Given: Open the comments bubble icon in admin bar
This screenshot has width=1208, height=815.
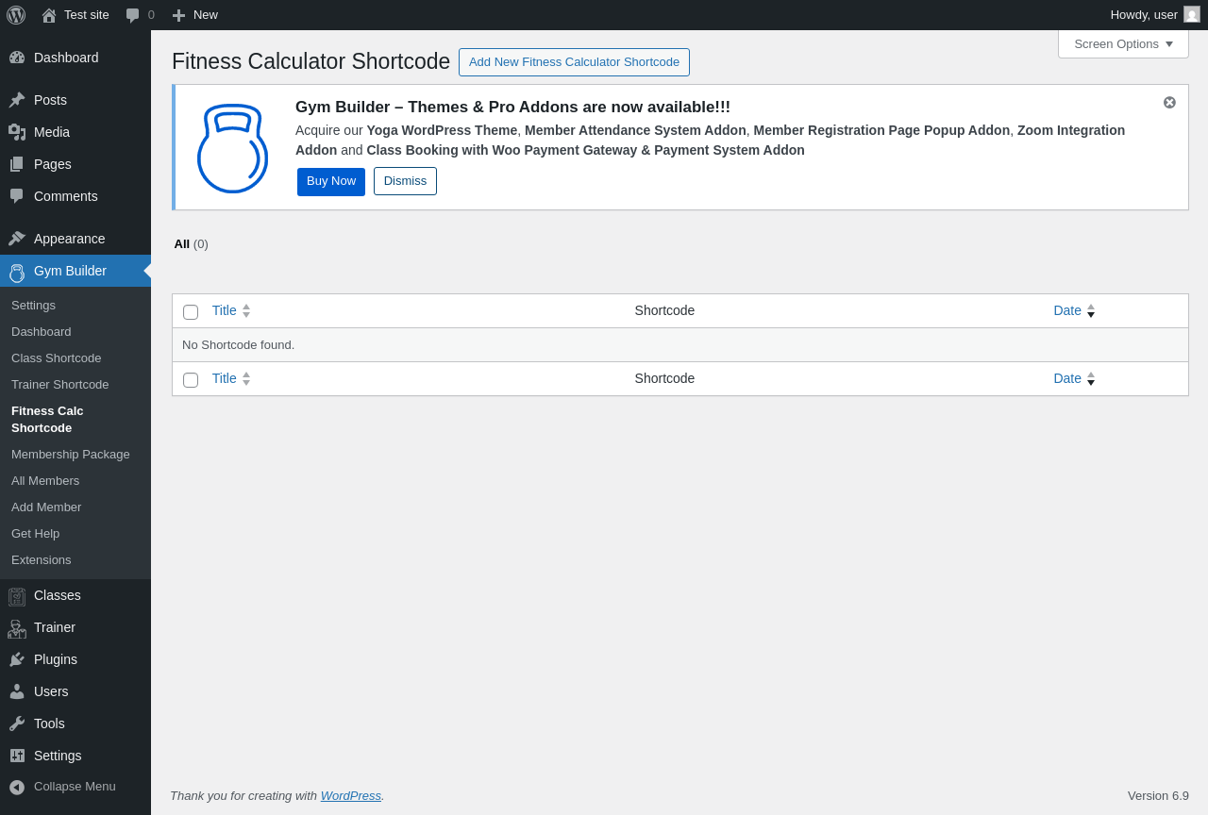Looking at the screenshot, I should [x=133, y=15].
